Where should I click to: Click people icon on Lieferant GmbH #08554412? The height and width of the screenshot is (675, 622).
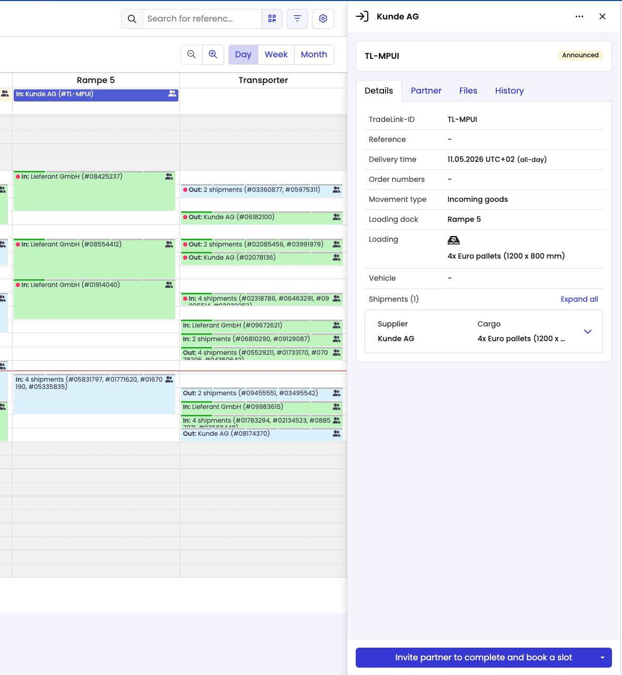(169, 244)
